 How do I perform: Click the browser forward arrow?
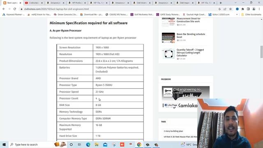9,9
